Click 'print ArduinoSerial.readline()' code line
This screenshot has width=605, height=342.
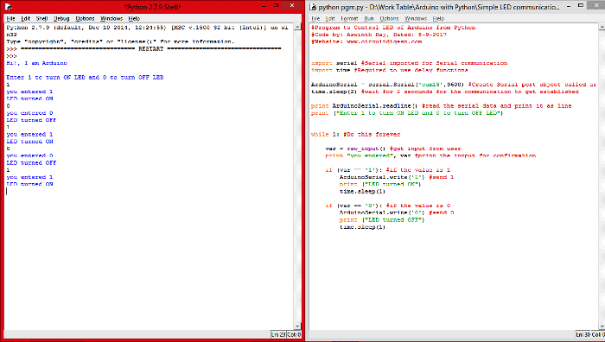point(442,105)
